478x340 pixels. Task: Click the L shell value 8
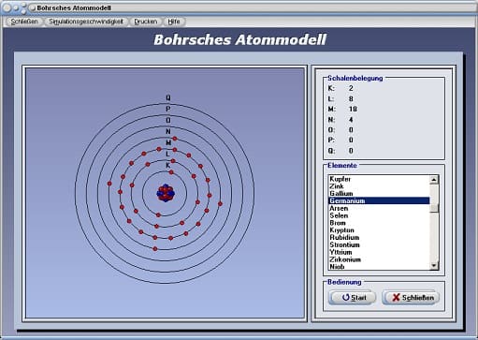[351, 99]
